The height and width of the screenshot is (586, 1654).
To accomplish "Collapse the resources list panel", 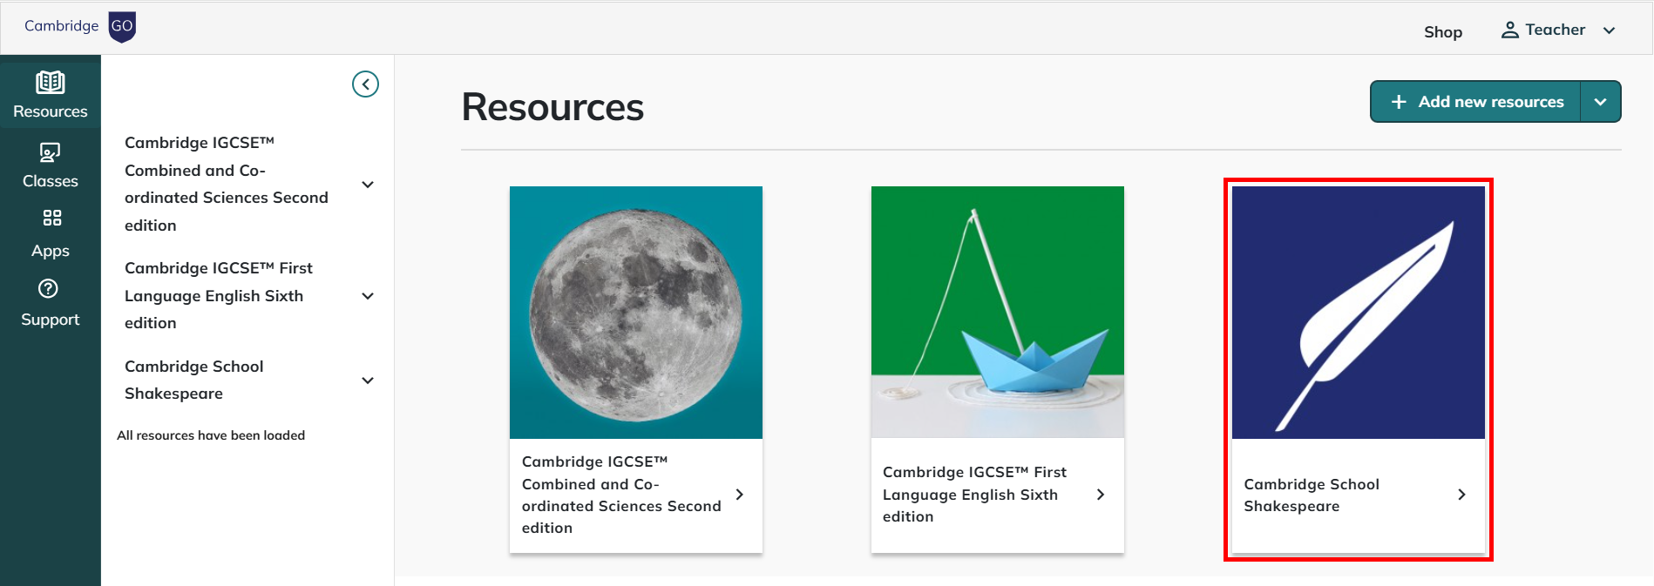I will pos(365,84).
